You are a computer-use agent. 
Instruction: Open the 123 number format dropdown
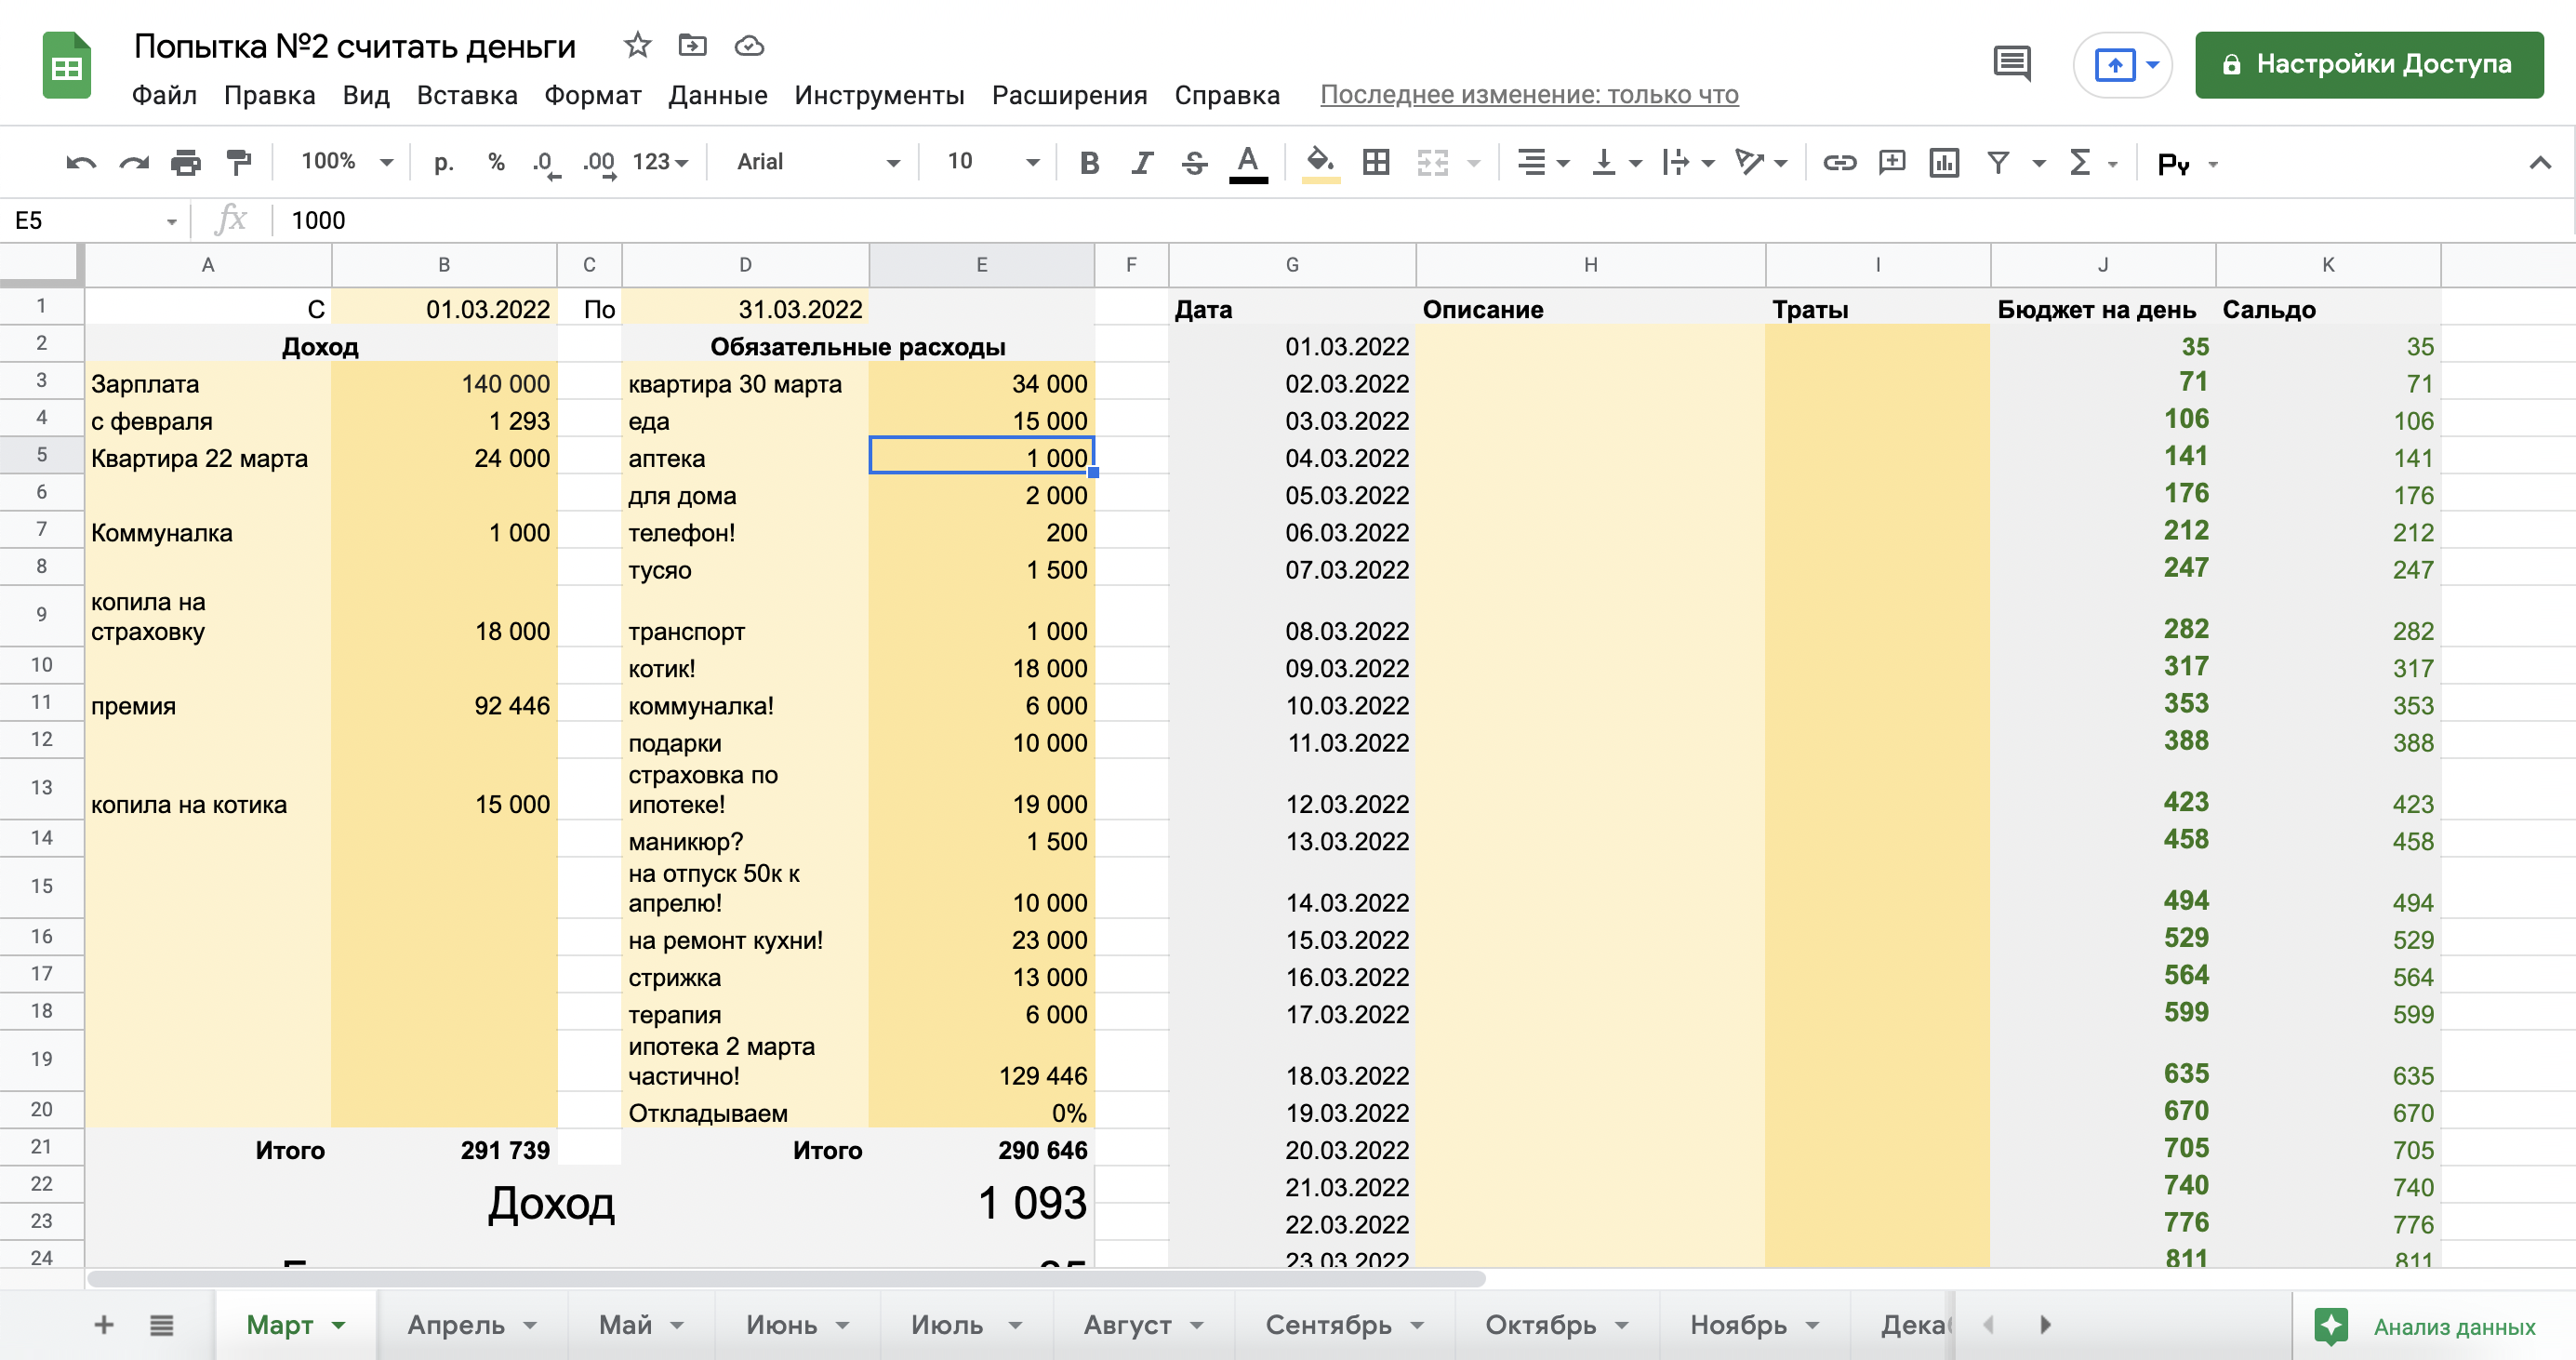point(660,162)
